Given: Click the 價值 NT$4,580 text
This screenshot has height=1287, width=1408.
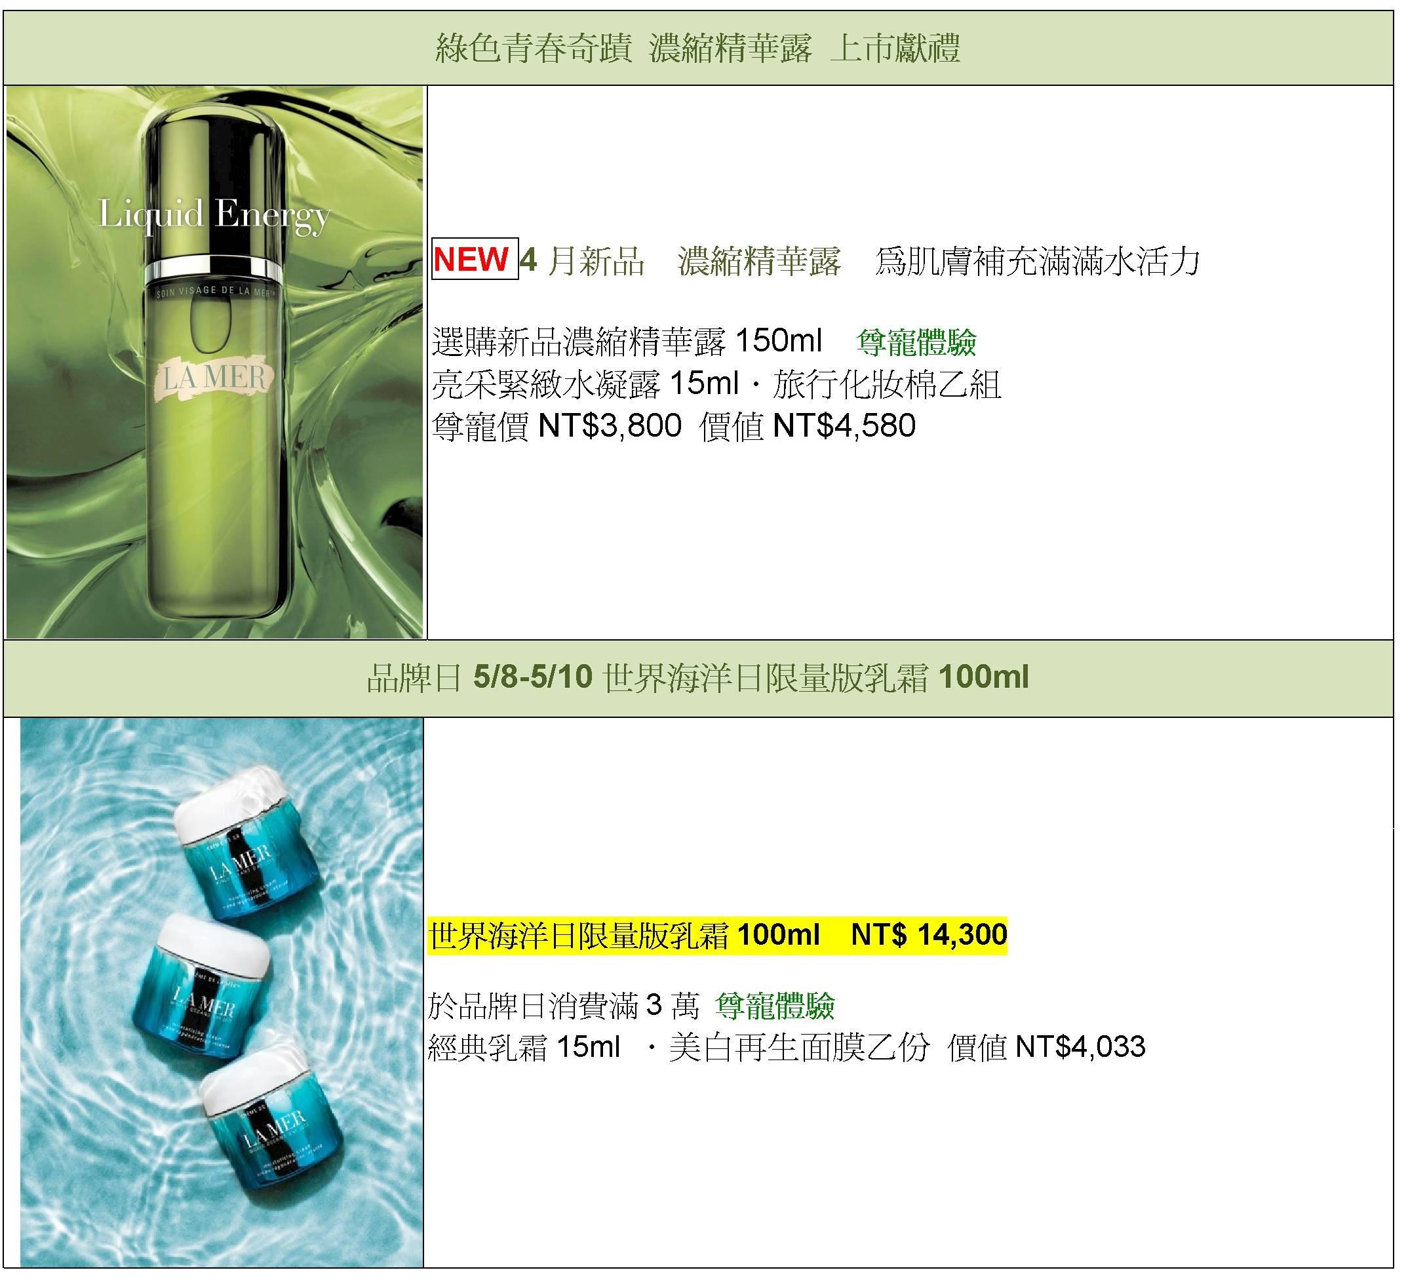Looking at the screenshot, I should tap(808, 426).
